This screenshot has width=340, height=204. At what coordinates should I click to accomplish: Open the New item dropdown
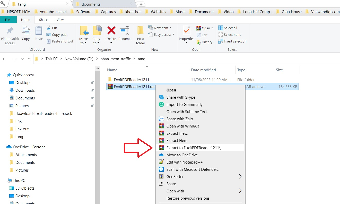pos(160,28)
